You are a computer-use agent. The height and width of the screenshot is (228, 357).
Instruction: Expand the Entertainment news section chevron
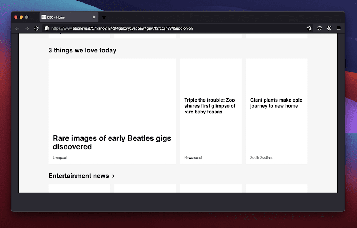(x=113, y=176)
